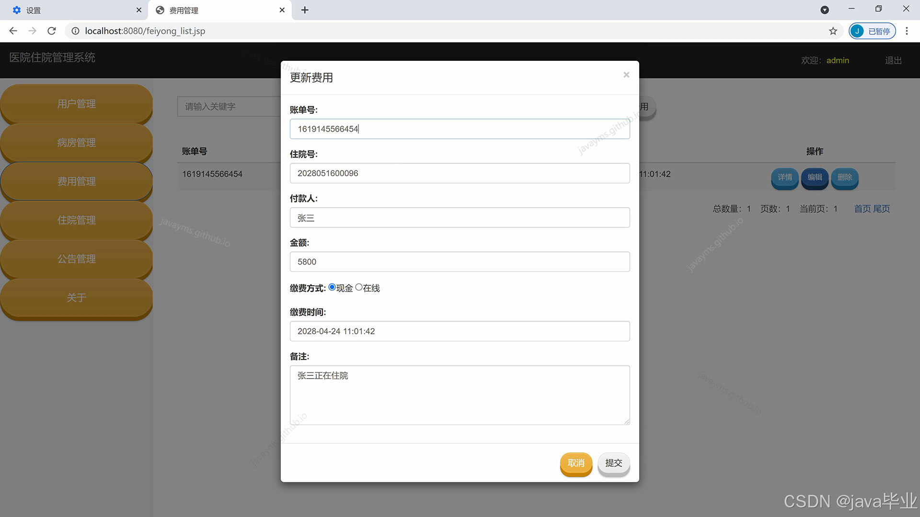Click the 医院住院管理系统 title
920x517 pixels.
tap(52, 57)
